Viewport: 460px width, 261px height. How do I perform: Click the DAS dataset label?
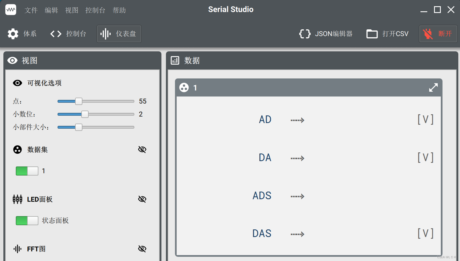pyautogui.click(x=262, y=234)
